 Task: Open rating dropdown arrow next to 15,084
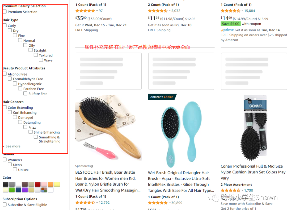click(242, 11)
